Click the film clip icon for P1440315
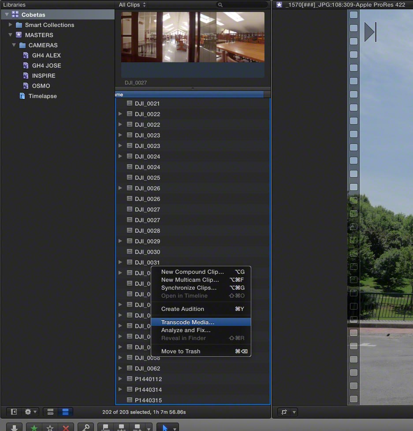This screenshot has width=413, height=431. (130, 400)
